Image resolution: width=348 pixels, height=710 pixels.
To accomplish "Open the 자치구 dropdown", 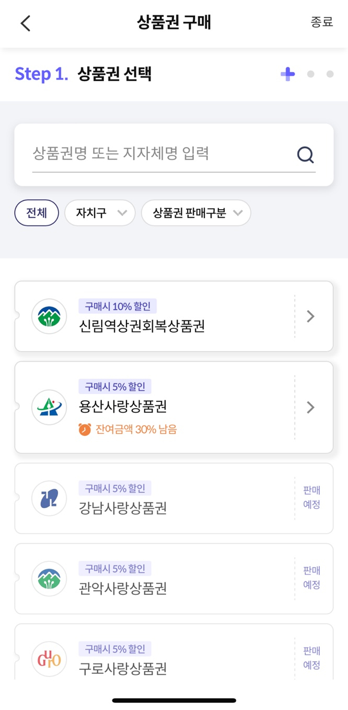I will (x=99, y=212).
